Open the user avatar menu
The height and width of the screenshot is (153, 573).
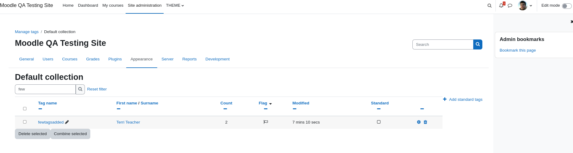[x=525, y=5]
